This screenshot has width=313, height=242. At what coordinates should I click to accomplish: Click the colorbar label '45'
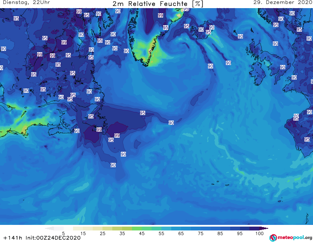[x=142, y=233]
